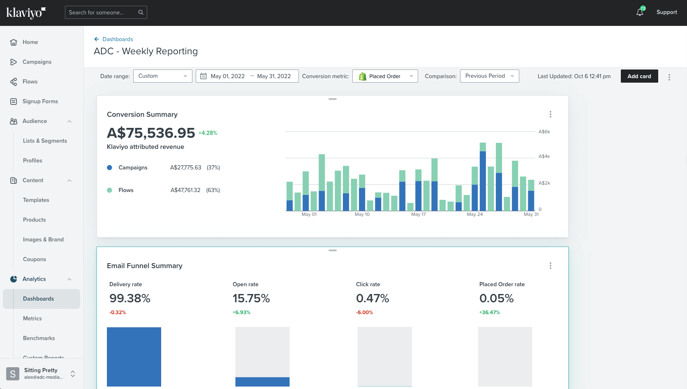Click the Support link

667,12
